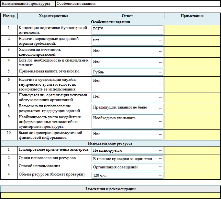This screenshot has width=221, height=199.
Task: Click the Характеристика column header
Action: click(x=54, y=16)
